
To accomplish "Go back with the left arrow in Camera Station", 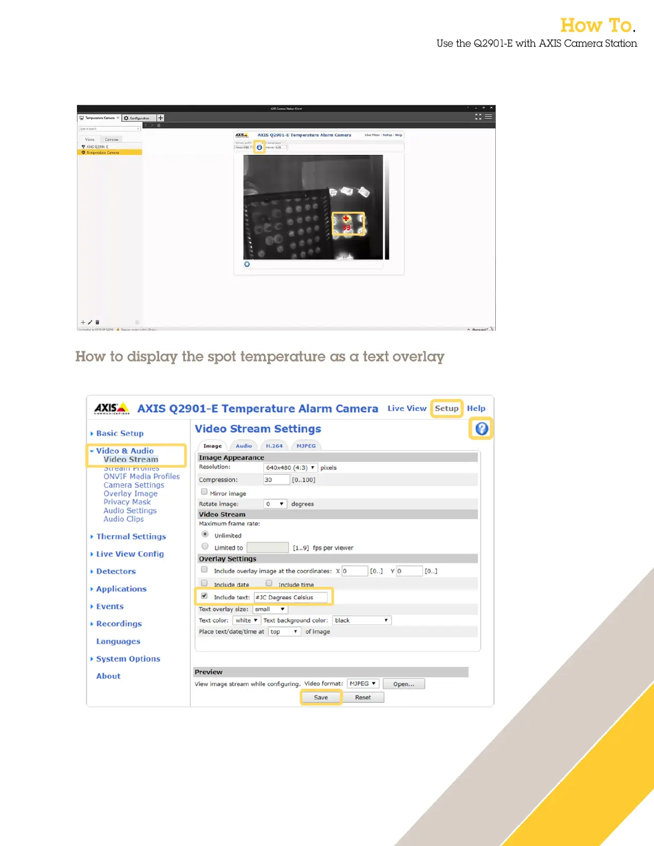I will pos(146,126).
